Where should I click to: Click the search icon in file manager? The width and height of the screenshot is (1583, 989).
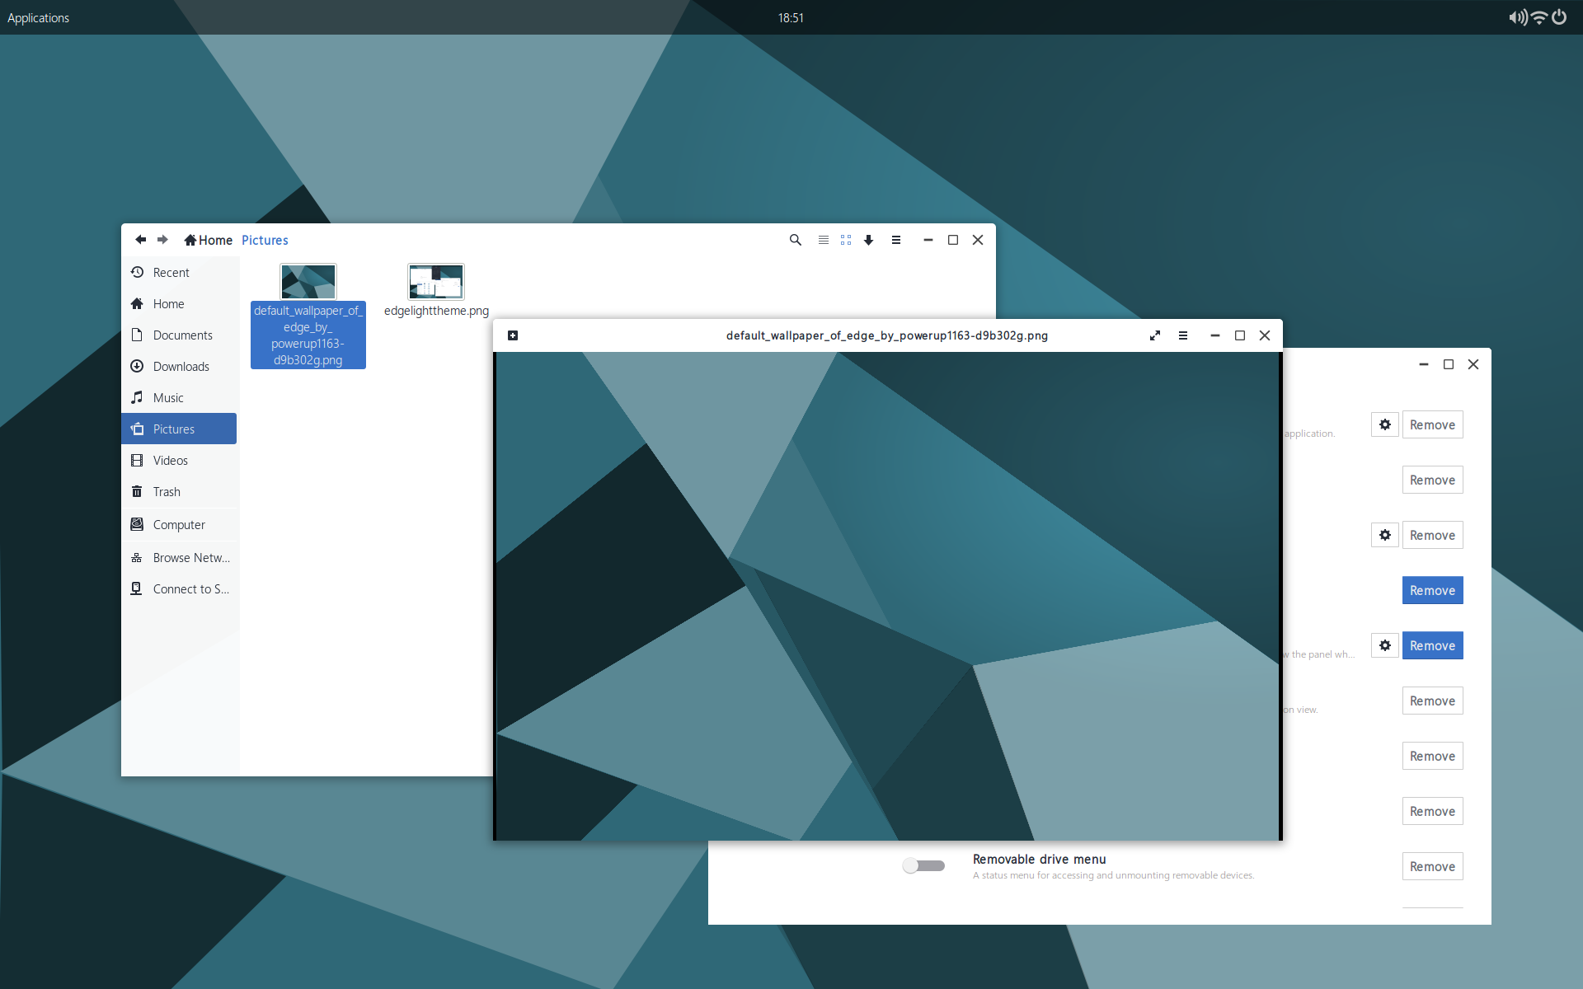[x=794, y=239]
